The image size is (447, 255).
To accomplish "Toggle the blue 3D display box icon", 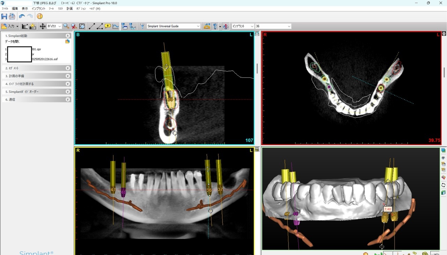I will (x=444, y=150).
